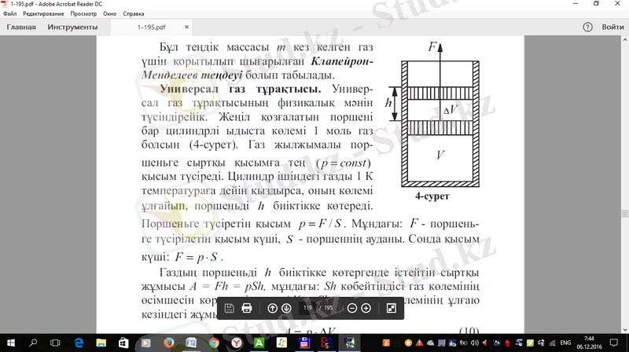The height and width of the screenshot is (352, 629).
Task: Click the scrollbar down arrow
Action: [624, 329]
